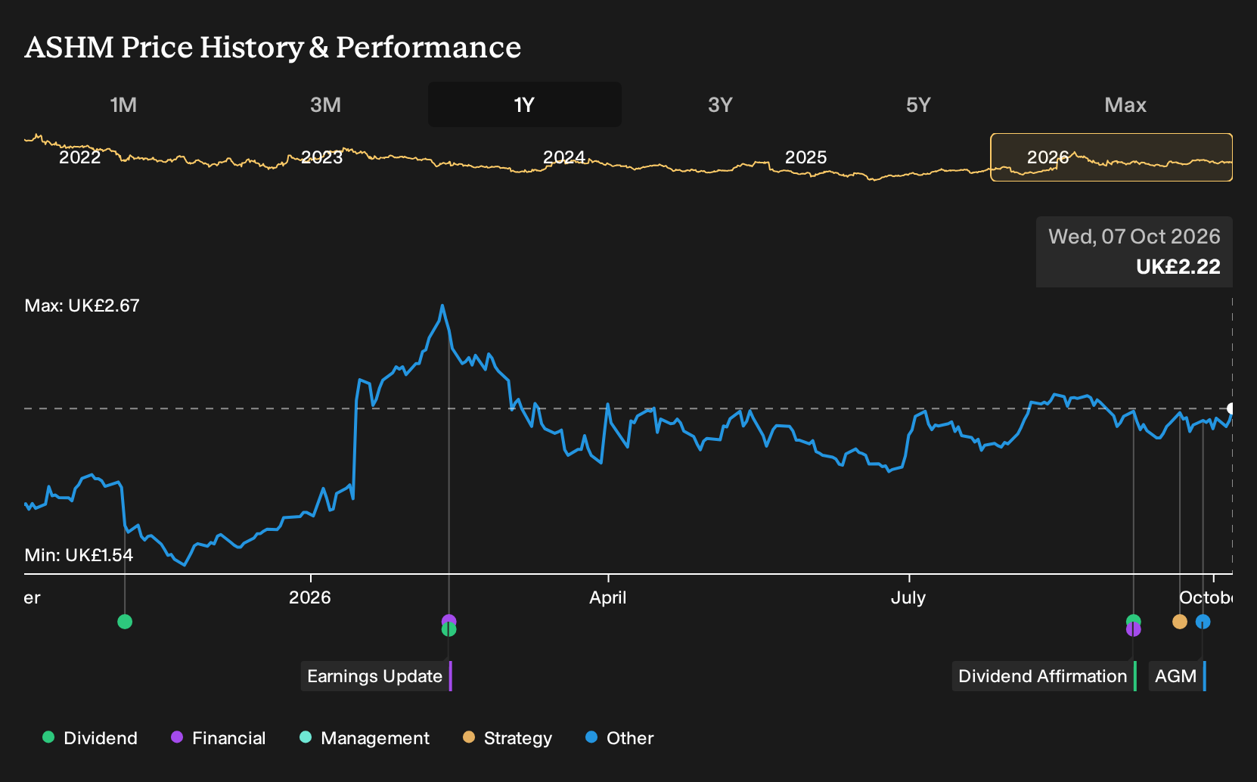This screenshot has height=782, width=1257.
Task: Open the AGM event label
Action: [1178, 676]
